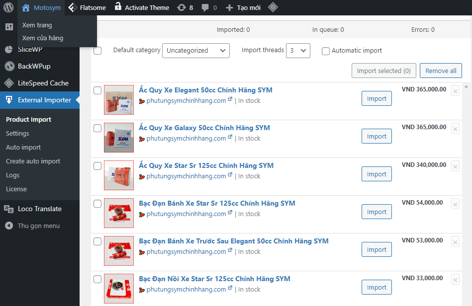Open the Default category dropdown
Image resolution: width=472 pixels, height=306 pixels.
click(x=195, y=51)
